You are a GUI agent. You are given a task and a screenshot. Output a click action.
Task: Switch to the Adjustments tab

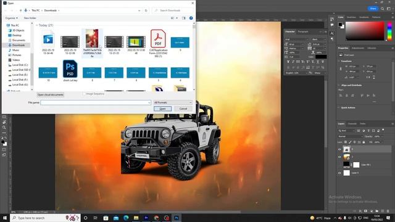(357, 48)
